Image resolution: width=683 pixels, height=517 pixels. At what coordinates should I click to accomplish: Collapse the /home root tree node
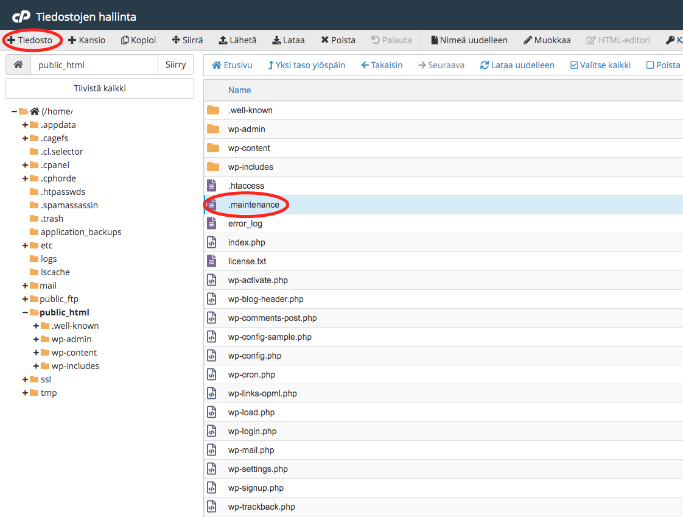pyautogui.click(x=14, y=111)
